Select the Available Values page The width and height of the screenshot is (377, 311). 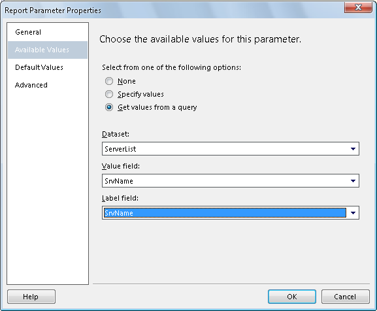point(48,50)
